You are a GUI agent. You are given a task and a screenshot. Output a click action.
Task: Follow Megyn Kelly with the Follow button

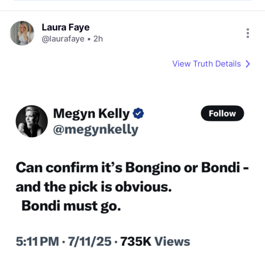click(222, 113)
